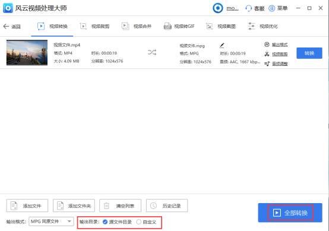Minimize the application window
The height and width of the screenshot is (231, 329).
pos(298,8)
